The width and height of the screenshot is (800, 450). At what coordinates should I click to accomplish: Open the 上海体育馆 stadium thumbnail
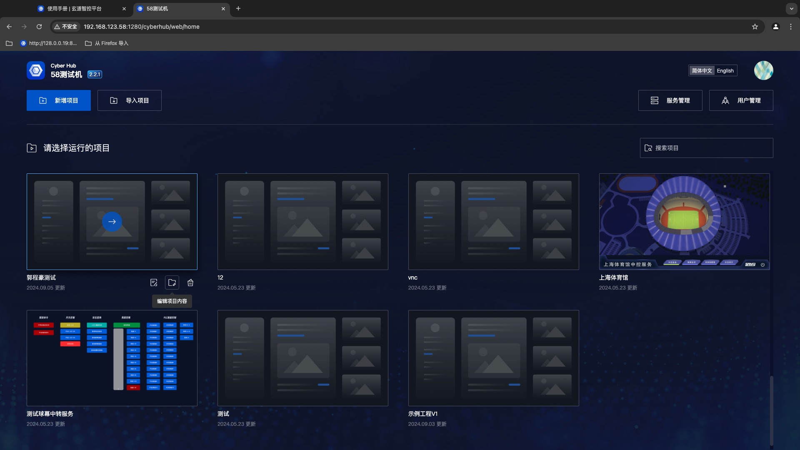tap(684, 222)
